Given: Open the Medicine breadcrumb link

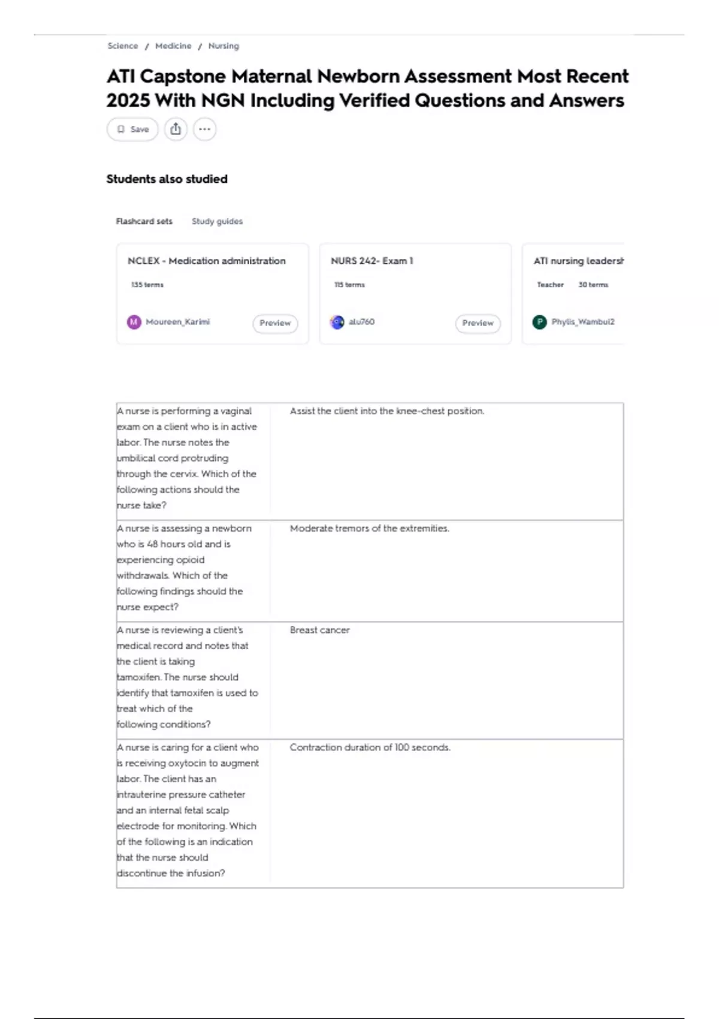Looking at the screenshot, I should (x=173, y=46).
